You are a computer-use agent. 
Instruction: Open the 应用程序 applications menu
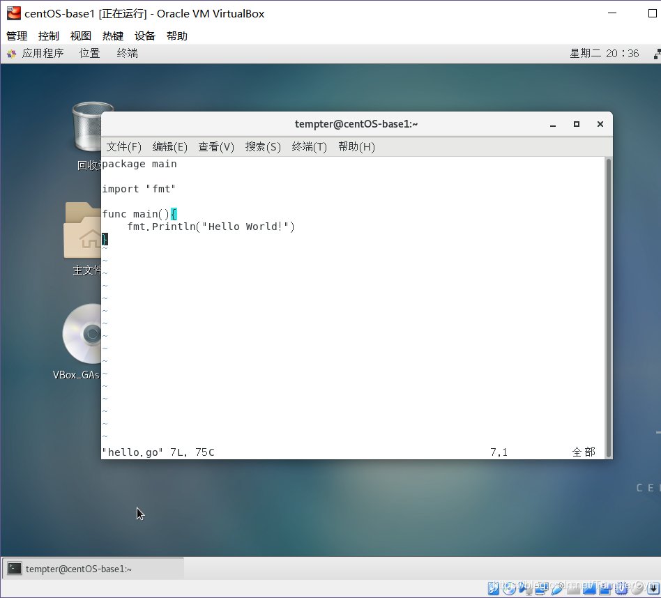pyautogui.click(x=36, y=54)
